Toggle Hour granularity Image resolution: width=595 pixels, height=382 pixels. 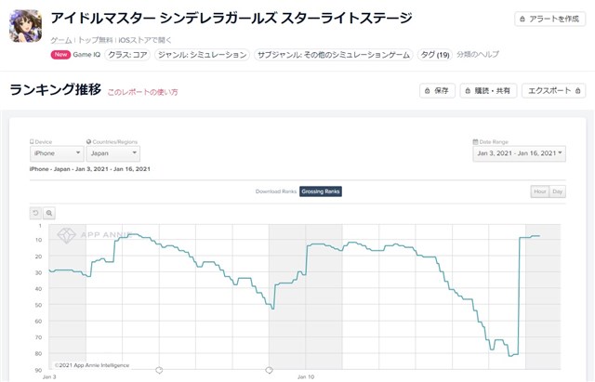tap(539, 191)
